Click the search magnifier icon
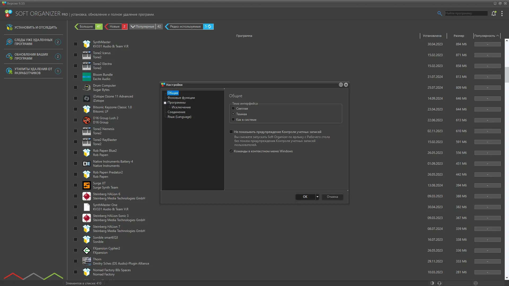The height and width of the screenshot is (286, 509). click(x=440, y=14)
